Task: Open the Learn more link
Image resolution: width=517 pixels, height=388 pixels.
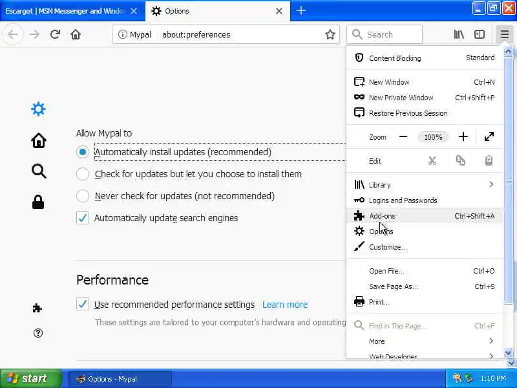Action: click(x=285, y=305)
